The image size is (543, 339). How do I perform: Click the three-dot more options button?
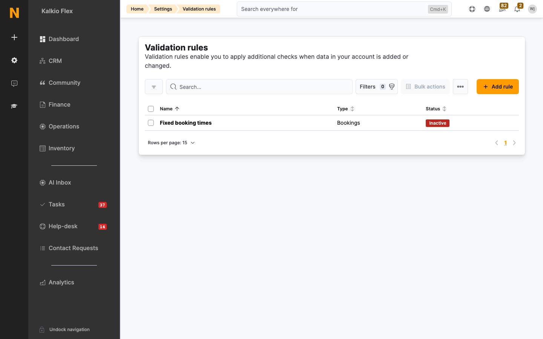coord(460,87)
